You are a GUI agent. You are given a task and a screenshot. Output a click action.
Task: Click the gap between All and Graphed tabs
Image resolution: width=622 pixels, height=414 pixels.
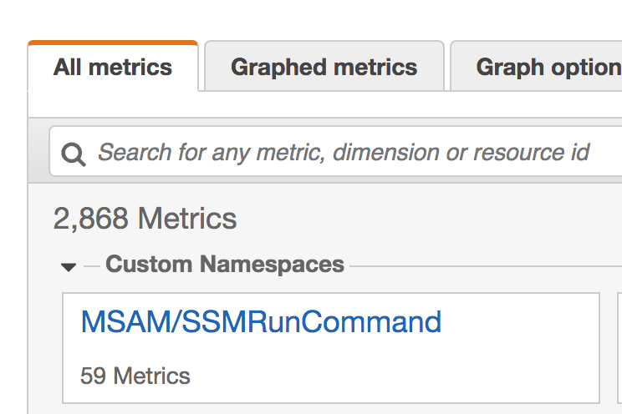pos(201,67)
